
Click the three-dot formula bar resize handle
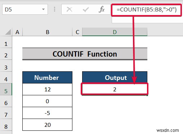click(x=54, y=9)
